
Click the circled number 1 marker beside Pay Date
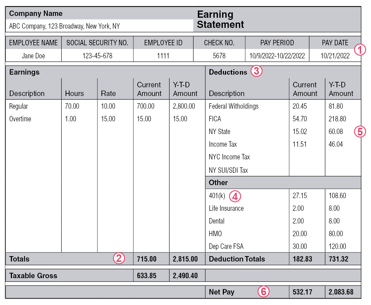coord(360,50)
